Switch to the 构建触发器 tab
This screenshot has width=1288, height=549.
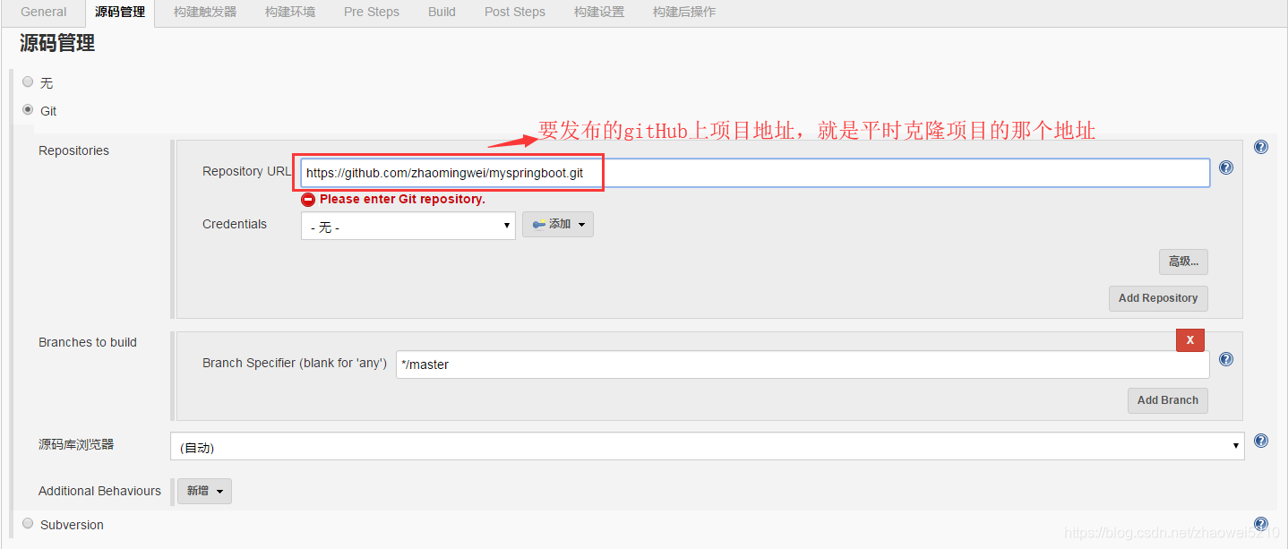pyautogui.click(x=205, y=12)
